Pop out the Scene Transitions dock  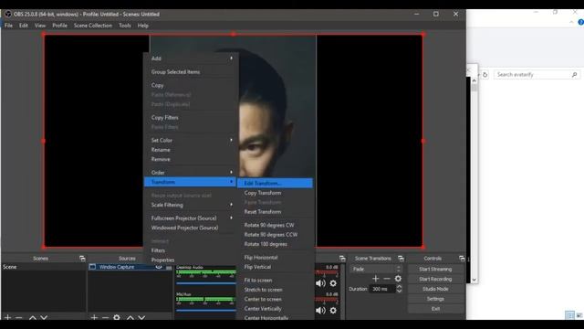tap(401, 259)
